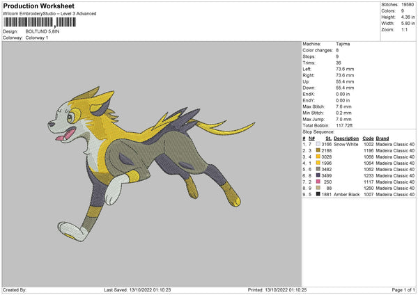Screen dimensions: 418x295
Task: Select the Up value 55.4 mm
Action: (x=345, y=81)
